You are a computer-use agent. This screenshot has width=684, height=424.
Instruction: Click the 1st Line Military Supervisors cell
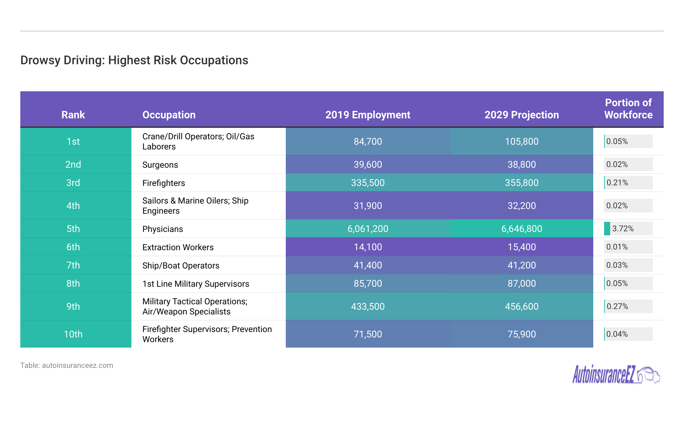[196, 284]
